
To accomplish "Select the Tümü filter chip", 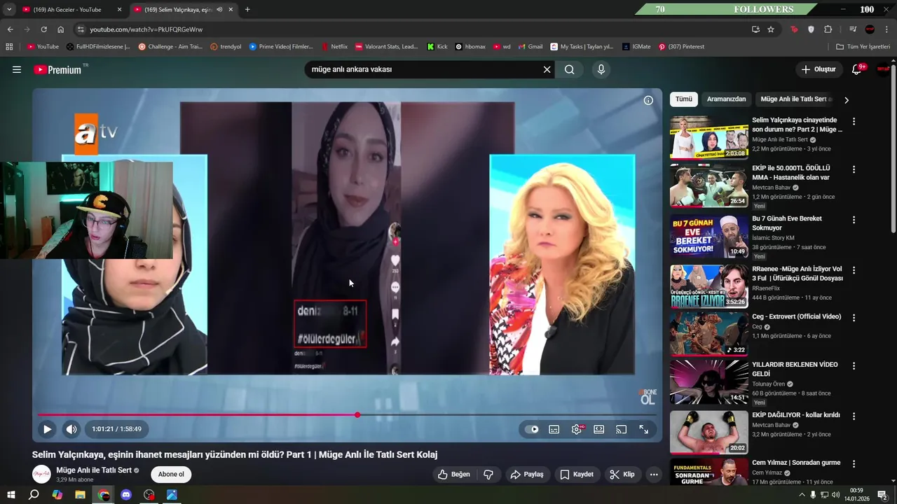I will pos(683,99).
